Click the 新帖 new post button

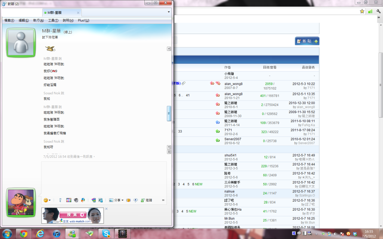click(307, 41)
